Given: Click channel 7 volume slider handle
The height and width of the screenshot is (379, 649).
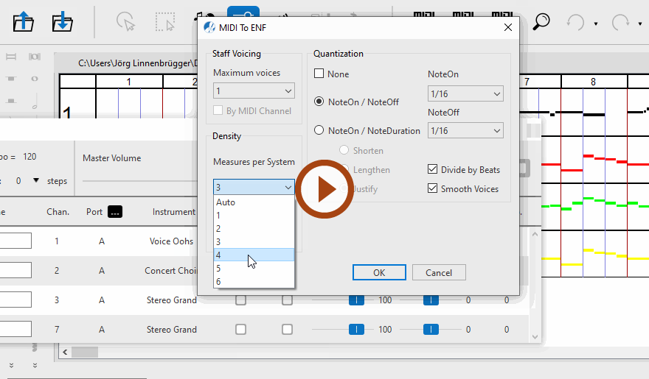Looking at the screenshot, I should tap(356, 330).
